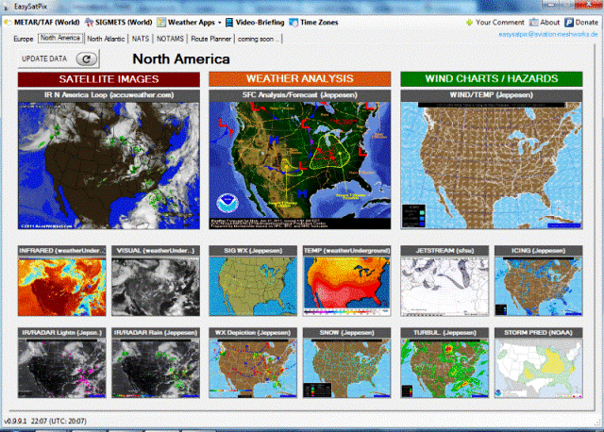Screen dimensions: 604x432
Task: Click the Time Zones icon
Action: [294, 23]
